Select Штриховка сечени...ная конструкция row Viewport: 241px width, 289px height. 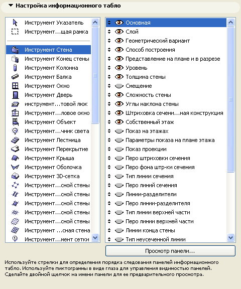click(x=166, y=113)
